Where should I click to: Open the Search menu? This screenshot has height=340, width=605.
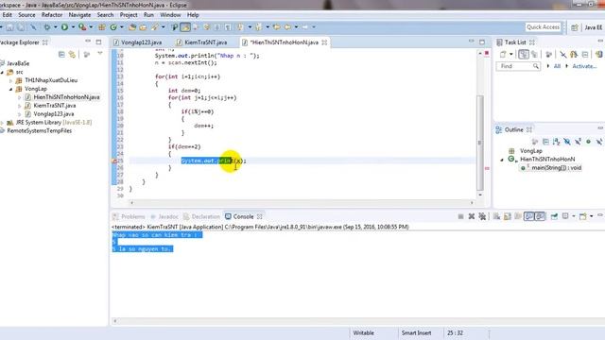(x=105, y=15)
